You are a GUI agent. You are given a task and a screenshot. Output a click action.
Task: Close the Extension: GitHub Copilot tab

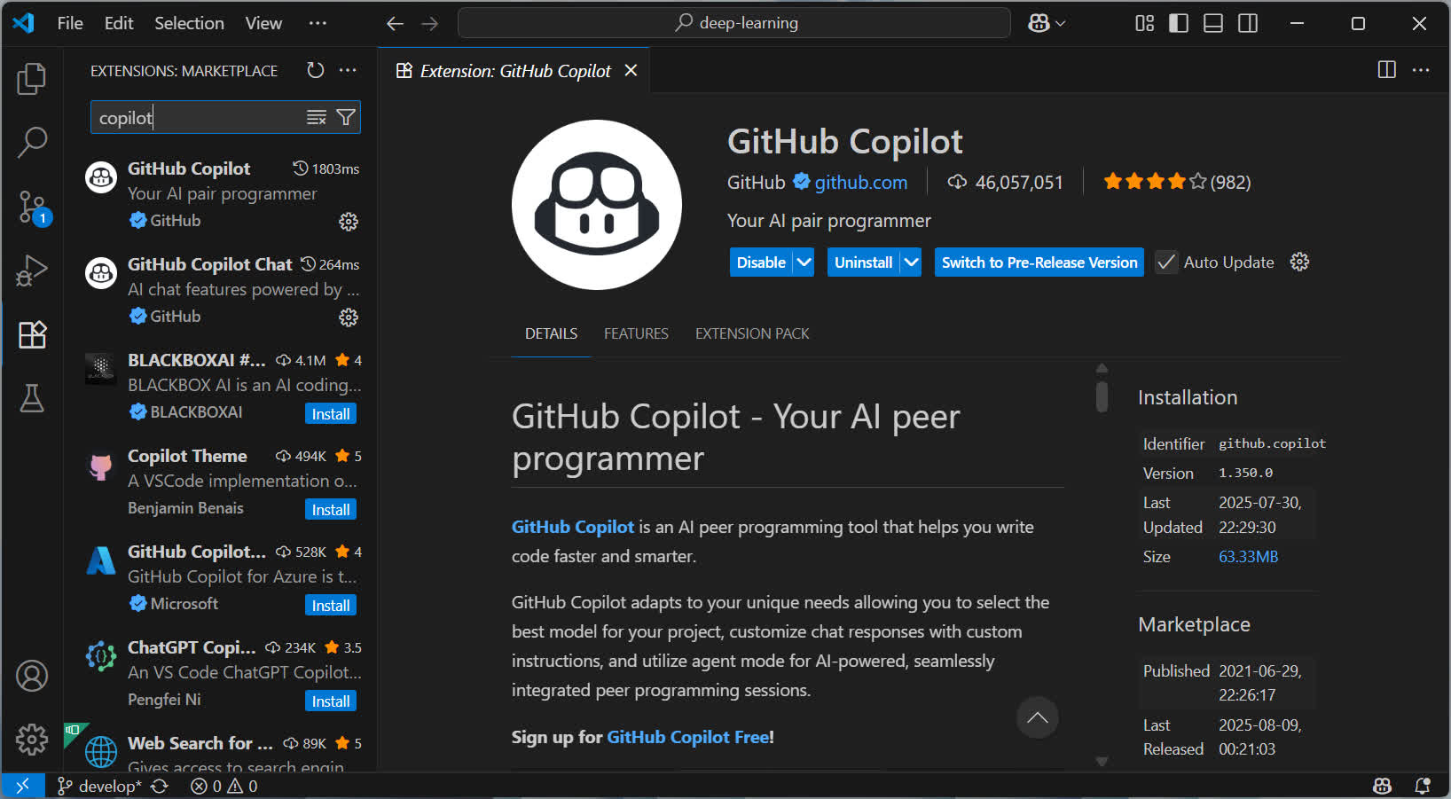631,70
